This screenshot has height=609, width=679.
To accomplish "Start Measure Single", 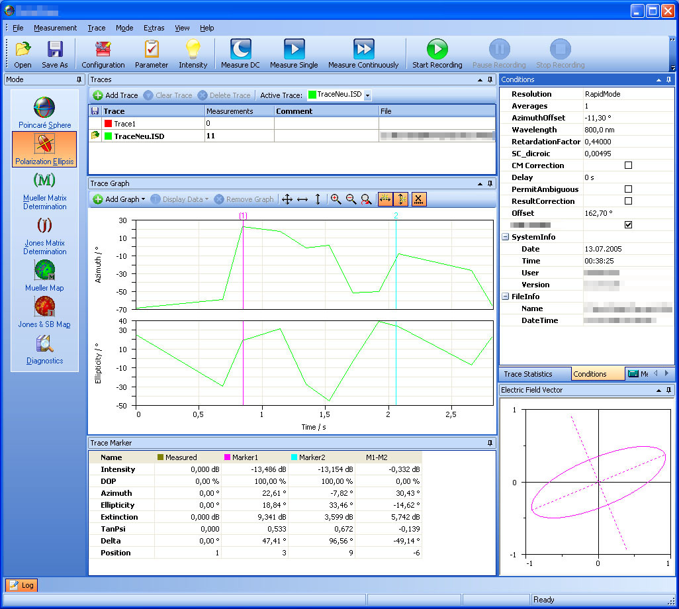I will point(294,54).
